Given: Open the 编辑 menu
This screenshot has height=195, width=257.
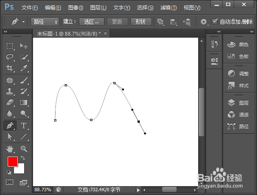Looking at the screenshot, I should [53, 8].
